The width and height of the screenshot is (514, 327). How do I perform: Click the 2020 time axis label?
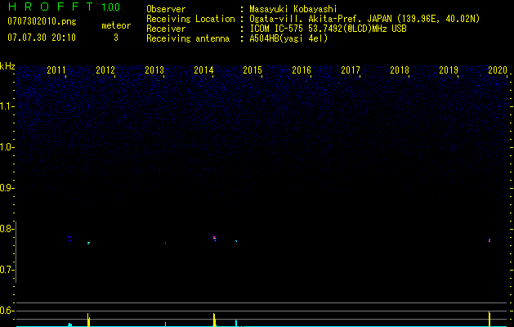[x=498, y=70]
